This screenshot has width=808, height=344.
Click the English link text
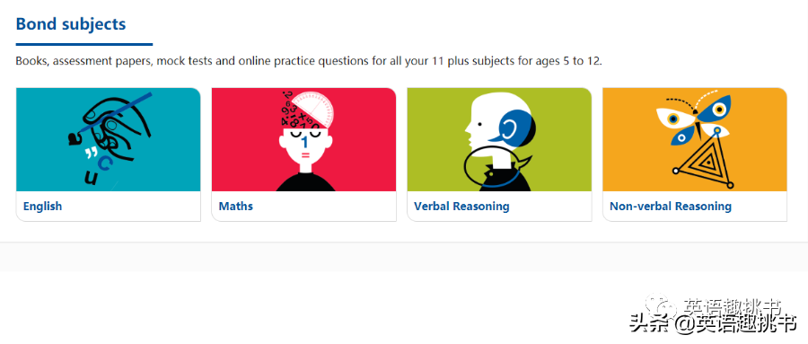coord(43,207)
